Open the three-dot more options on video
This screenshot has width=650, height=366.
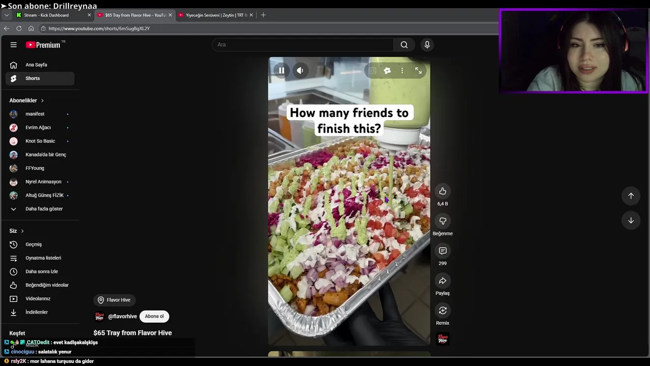tap(402, 71)
